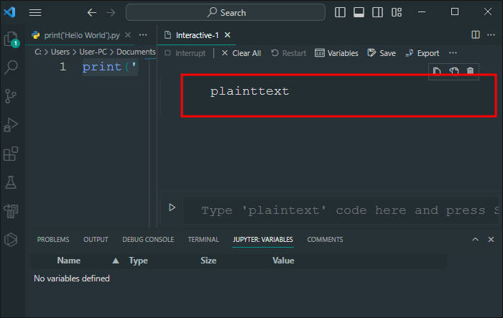Click Clear All in the Interactive toolbar
Screen dimensions: 503x318
[x=241, y=53]
